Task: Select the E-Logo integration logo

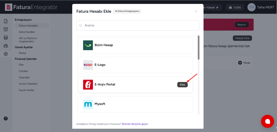Action: pos(88,65)
